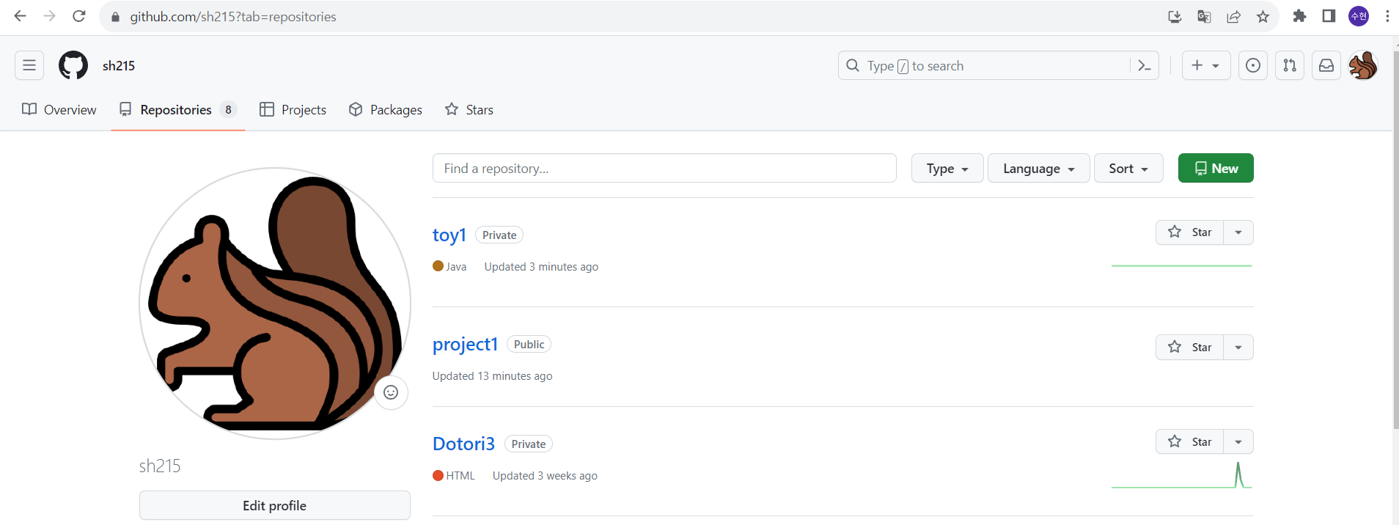This screenshot has width=1399, height=525.
Task: Bookmark this page with star icon
Action: coord(1263,16)
